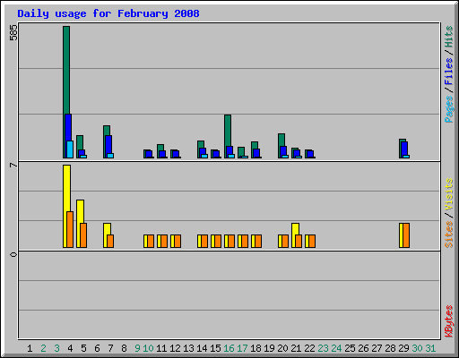The height and width of the screenshot is (358, 459).
Task: Click the blue Files legend label
Action: (449, 72)
